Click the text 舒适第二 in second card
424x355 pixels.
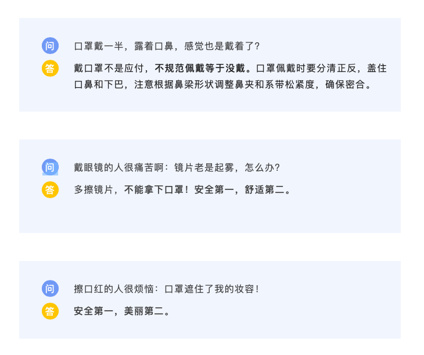[x=264, y=189]
